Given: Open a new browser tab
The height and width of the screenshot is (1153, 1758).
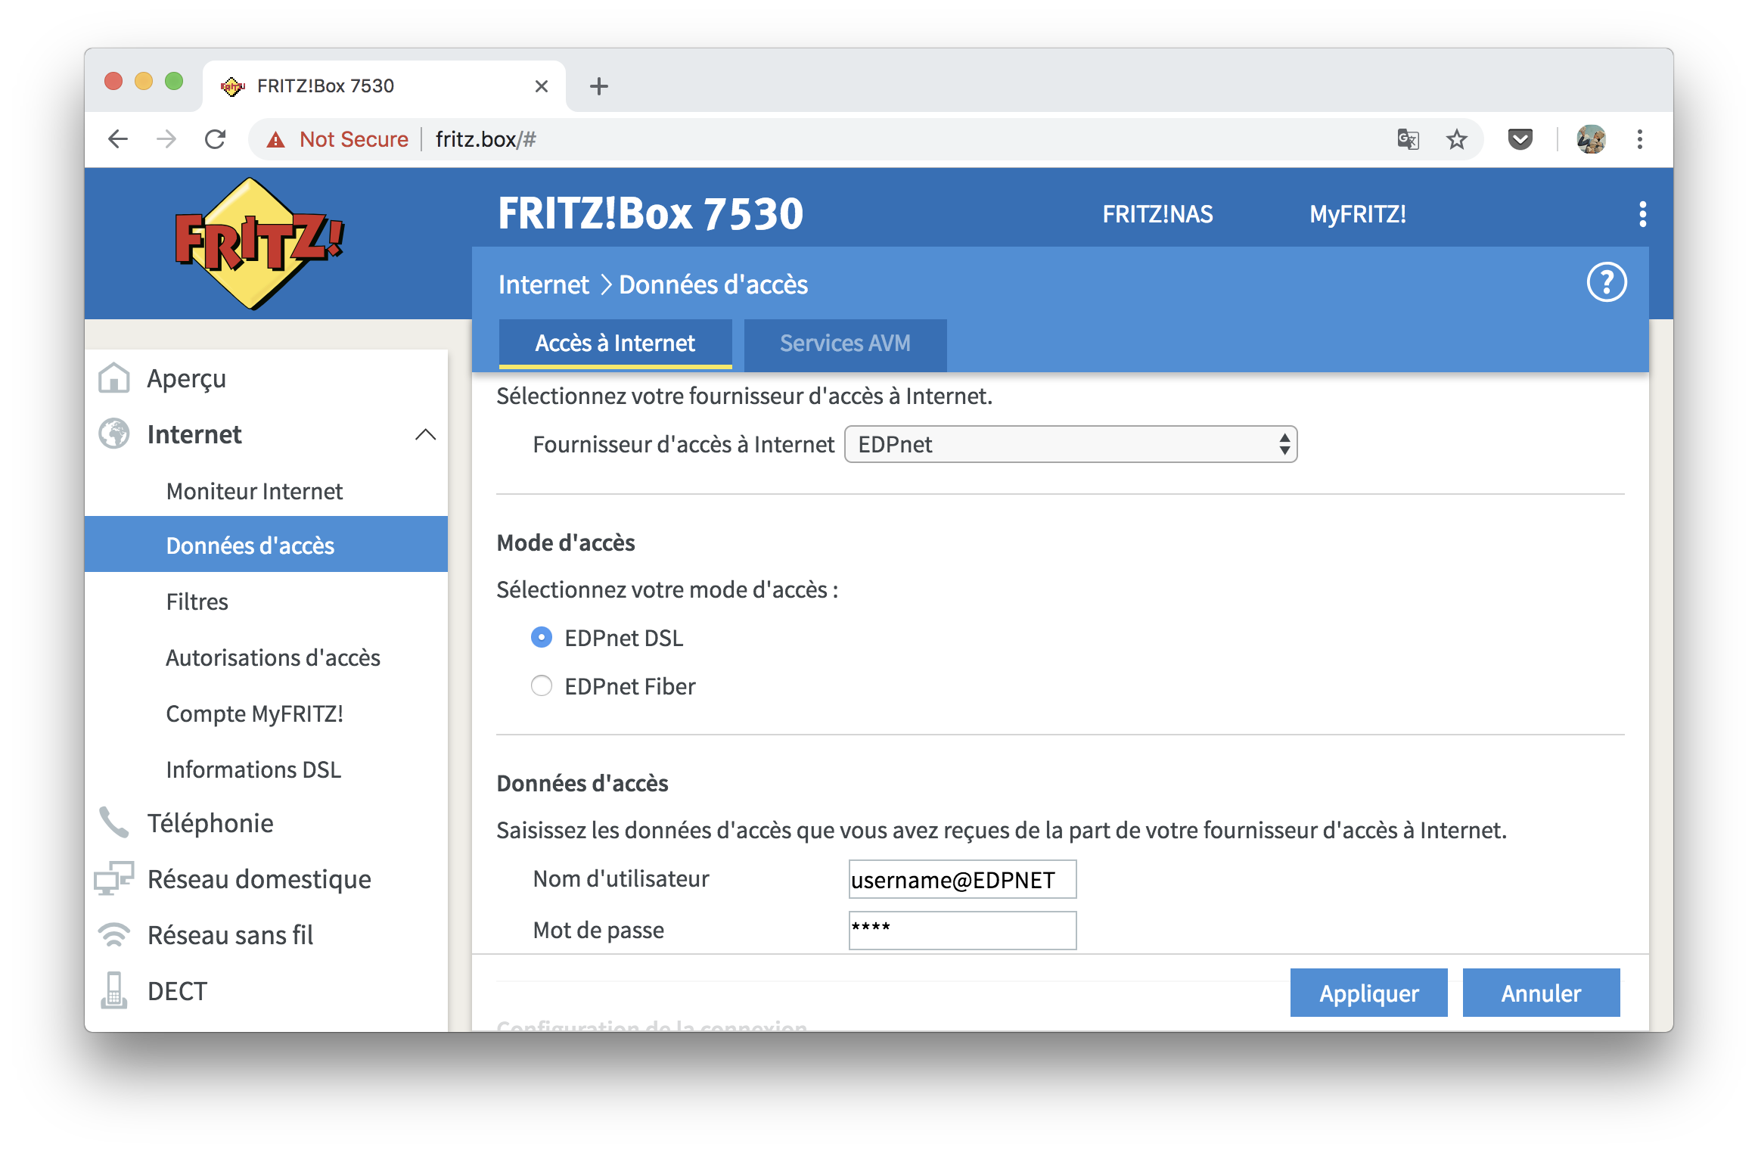Looking at the screenshot, I should coord(598,86).
